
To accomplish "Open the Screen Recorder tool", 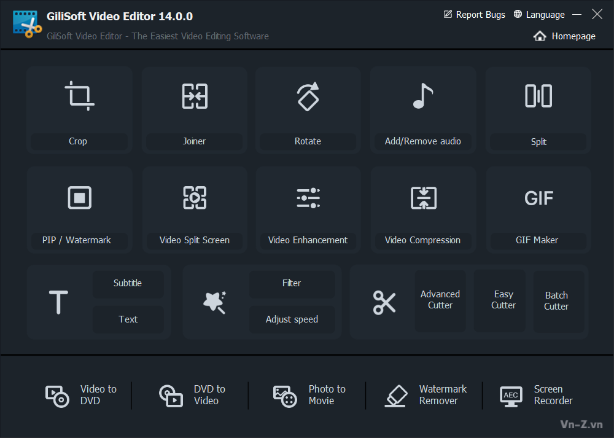I will coord(537,395).
